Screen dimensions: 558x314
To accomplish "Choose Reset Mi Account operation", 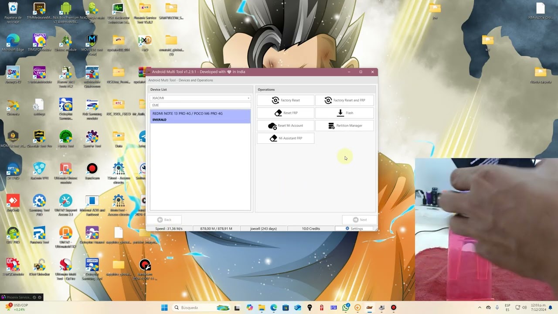I will pos(286,126).
